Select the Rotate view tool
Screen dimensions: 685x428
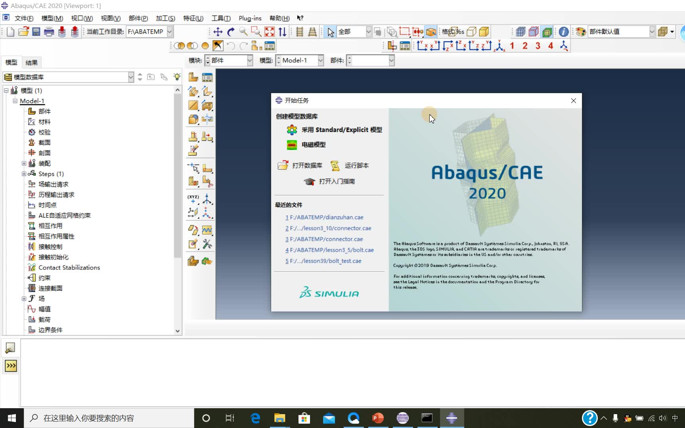pyautogui.click(x=231, y=32)
